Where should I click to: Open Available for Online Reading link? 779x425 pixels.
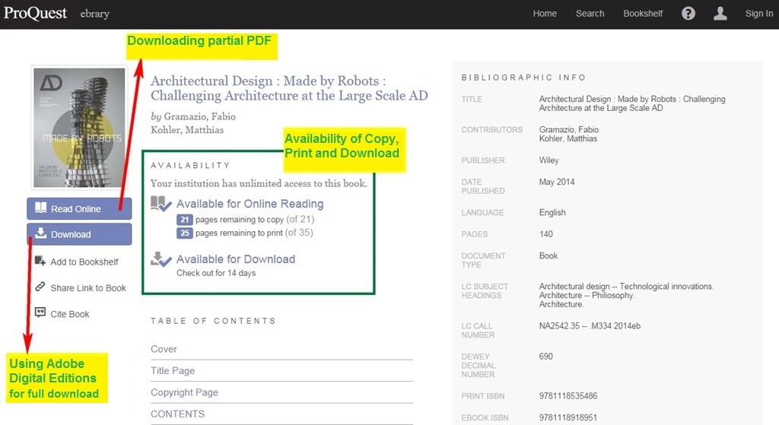(250, 204)
